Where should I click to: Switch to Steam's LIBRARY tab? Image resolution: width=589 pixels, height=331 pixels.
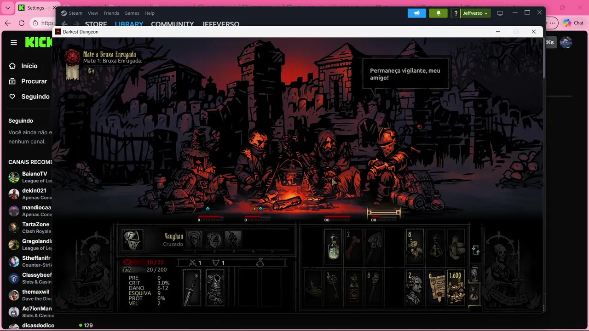click(129, 24)
